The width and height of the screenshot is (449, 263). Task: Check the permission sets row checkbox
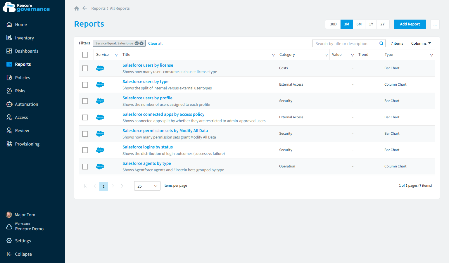(x=85, y=134)
